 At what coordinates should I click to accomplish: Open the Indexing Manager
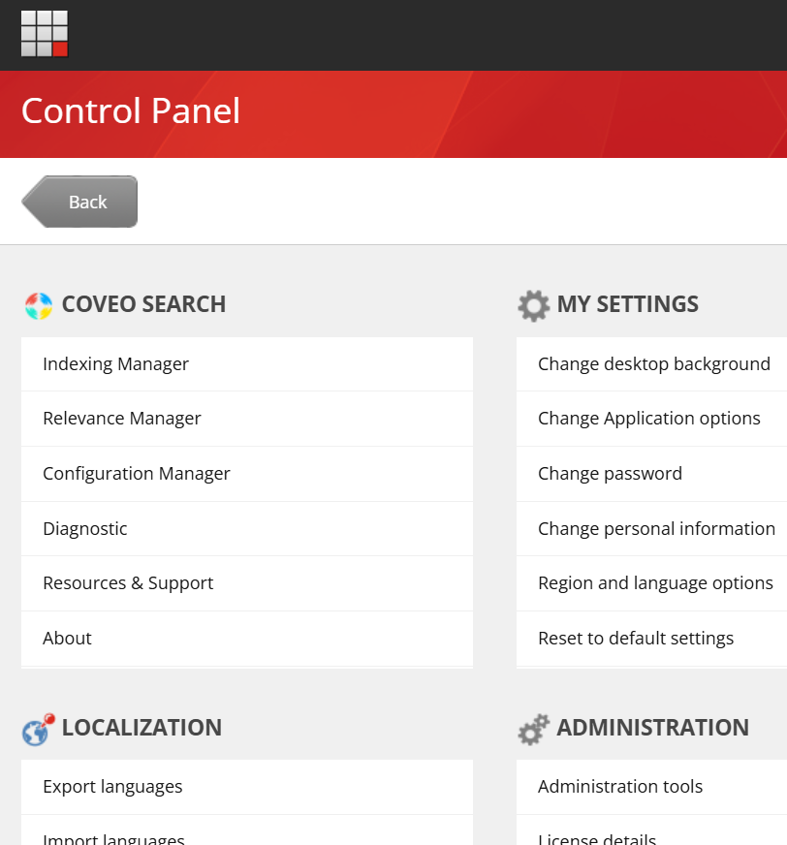pyautogui.click(x=115, y=363)
